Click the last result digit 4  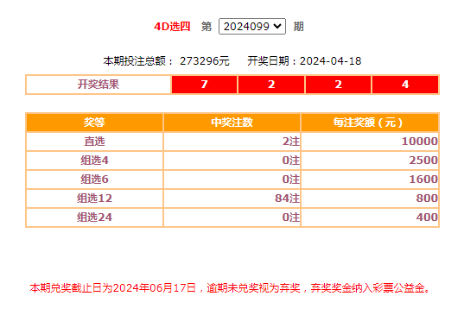pyautogui.click(x=405, y=85)
